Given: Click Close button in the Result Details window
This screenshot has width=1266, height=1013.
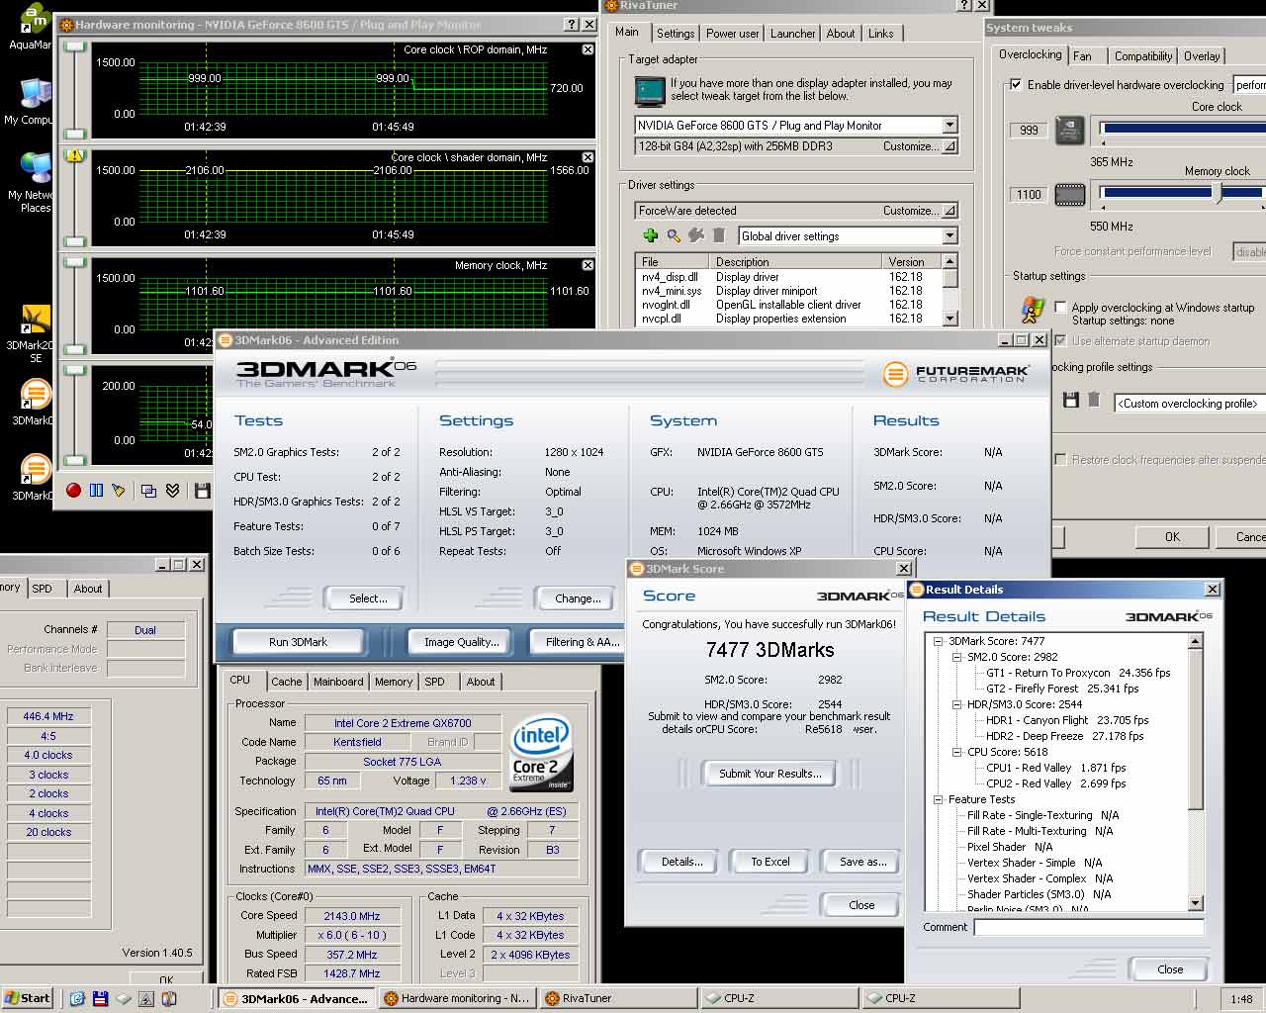Looking at the screenshot, I should tap(1170, 969).
